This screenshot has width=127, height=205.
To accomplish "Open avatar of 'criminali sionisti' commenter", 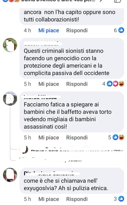I will [10, 45].
